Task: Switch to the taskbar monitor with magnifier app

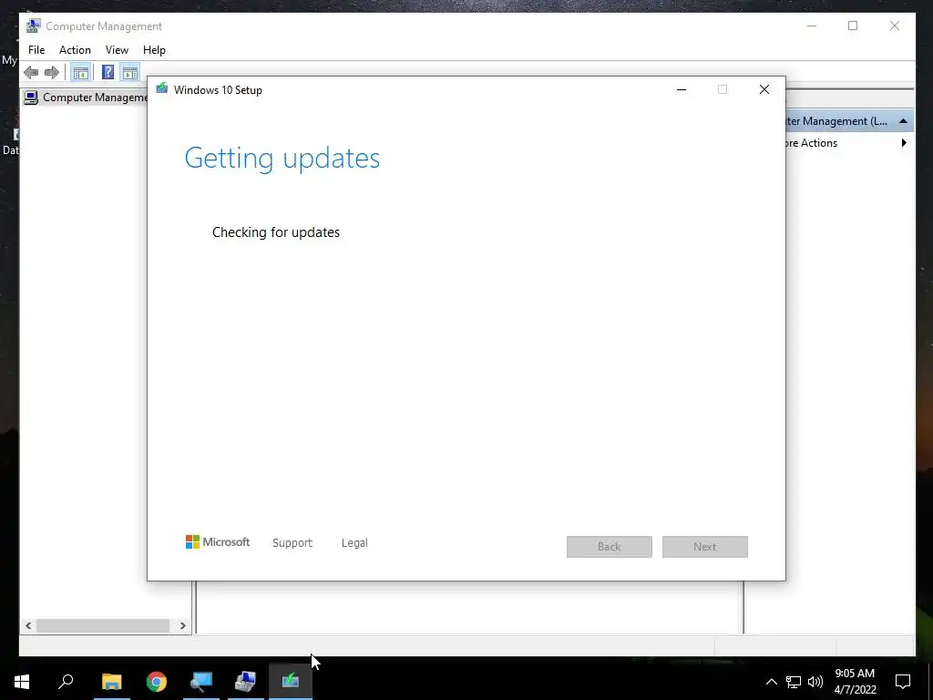Action: click(x=201, y=682)
